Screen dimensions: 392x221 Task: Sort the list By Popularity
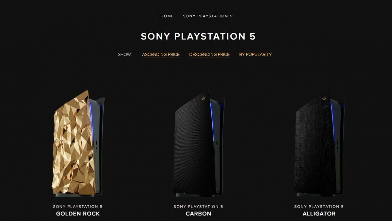click(x=255, y=54)
